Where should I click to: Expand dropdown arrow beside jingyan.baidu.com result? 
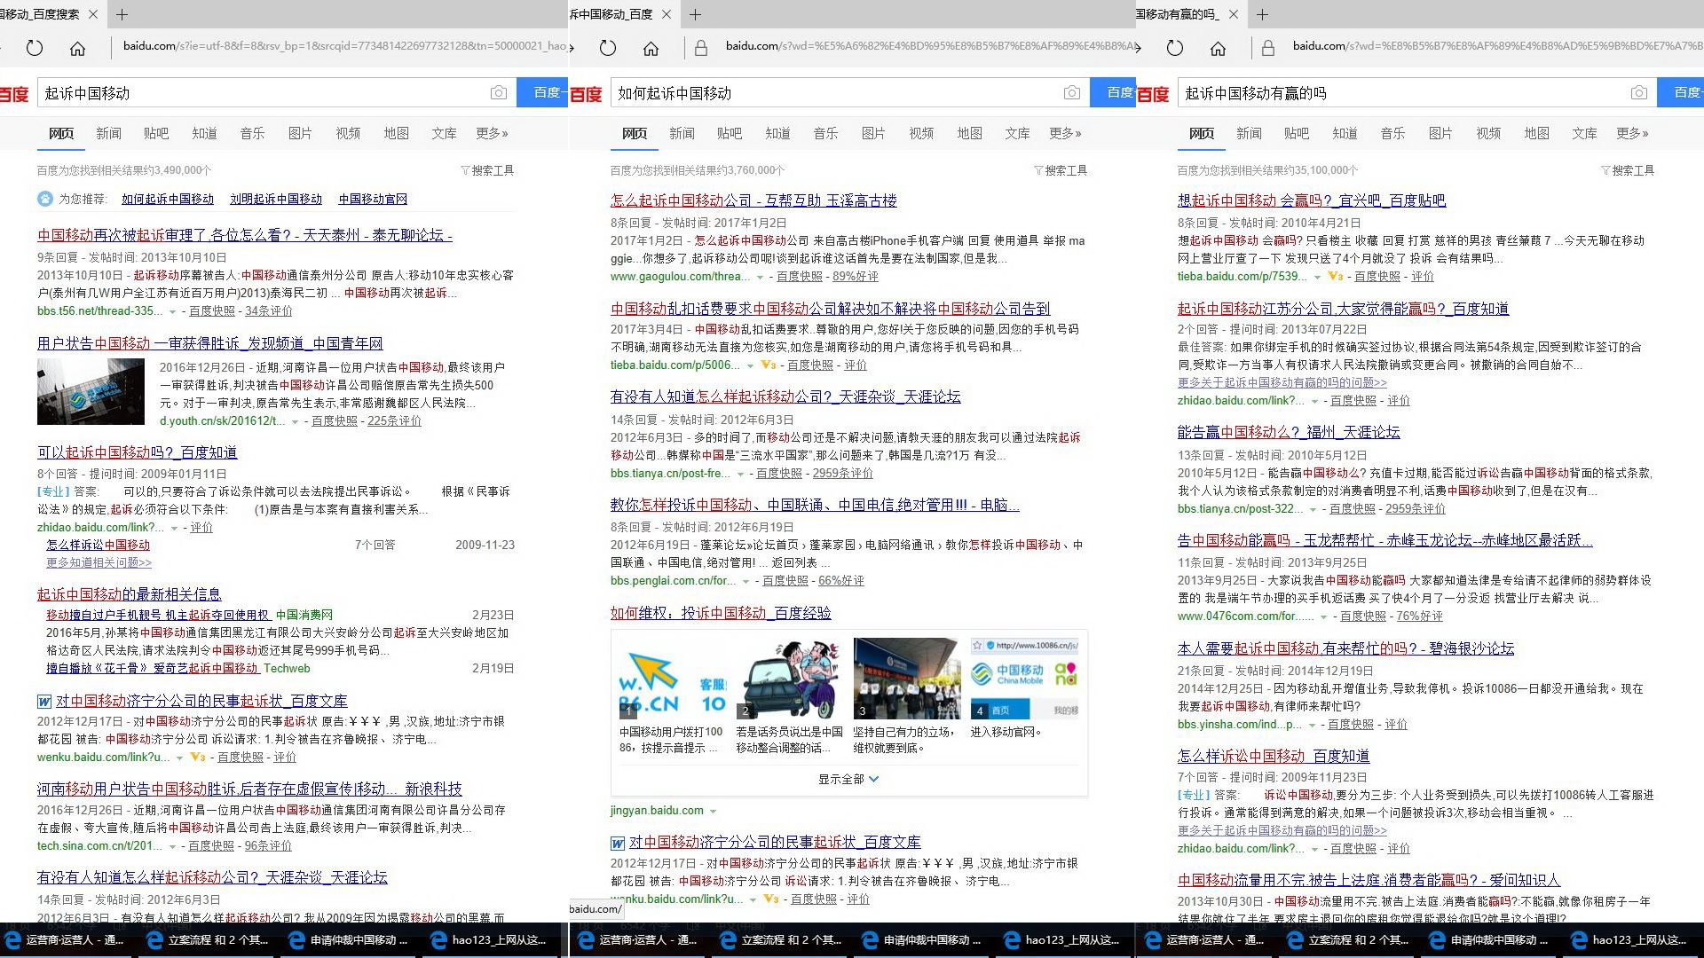click(x=714, y=811)
